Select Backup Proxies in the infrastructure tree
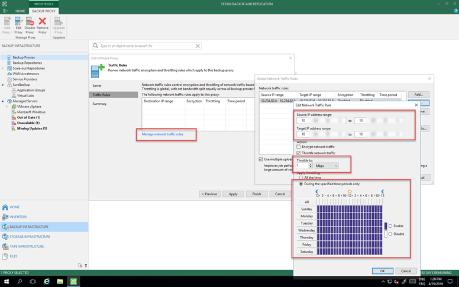Image resolution: width=459 pixels, height=287 pixels. tap(24, 57)
